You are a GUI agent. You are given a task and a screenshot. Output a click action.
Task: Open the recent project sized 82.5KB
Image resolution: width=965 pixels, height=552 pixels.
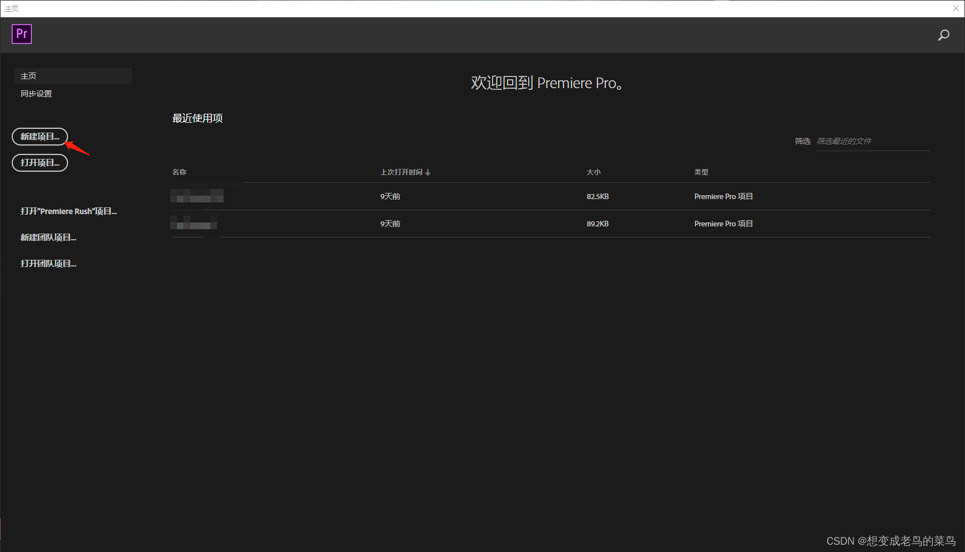click(551, 196)
